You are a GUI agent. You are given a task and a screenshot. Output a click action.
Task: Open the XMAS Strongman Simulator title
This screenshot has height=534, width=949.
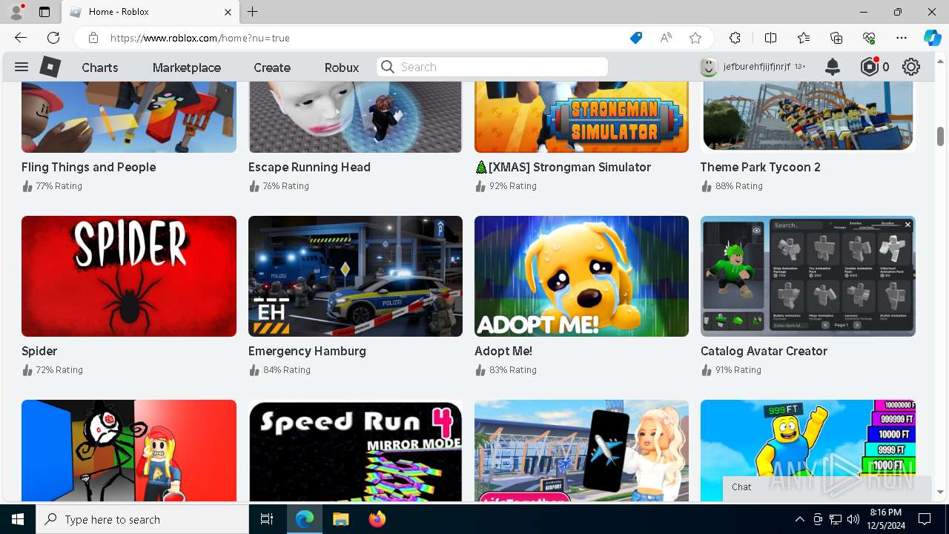click(x=563, y=167)
